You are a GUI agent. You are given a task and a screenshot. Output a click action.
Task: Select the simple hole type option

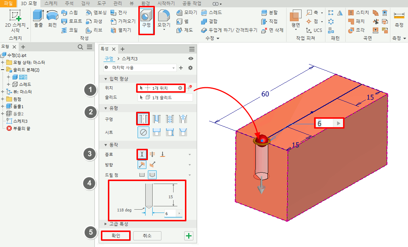(x=143, y=118)
